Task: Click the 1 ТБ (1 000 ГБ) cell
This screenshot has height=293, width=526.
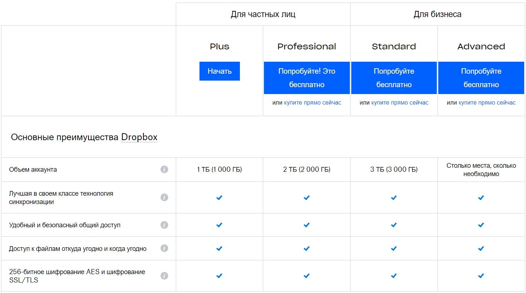Action: tap(220, 170)
